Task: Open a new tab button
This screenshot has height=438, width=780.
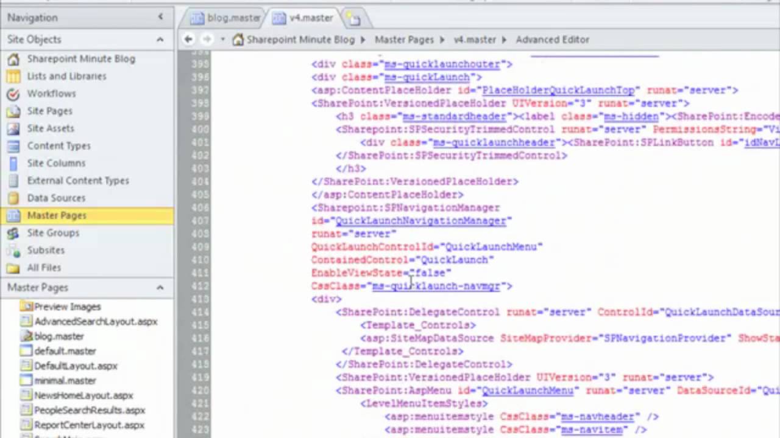Action: click(x=353, y=19)
